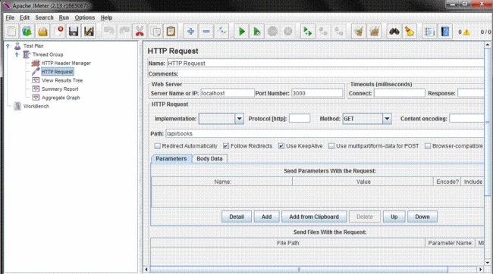
Task: Save the test plan with floppy icon
Action: (x=74, y=31)
